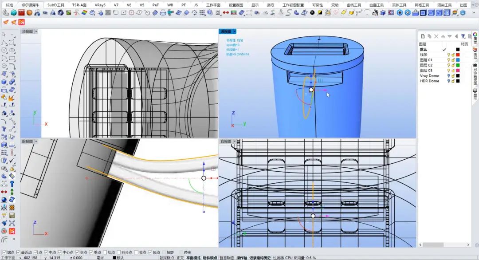Image resolution: width=479 pixels, height=260 pixels.
Task: Click the select pointer tool in left toolbar
Action: click(x=4, y=34)
